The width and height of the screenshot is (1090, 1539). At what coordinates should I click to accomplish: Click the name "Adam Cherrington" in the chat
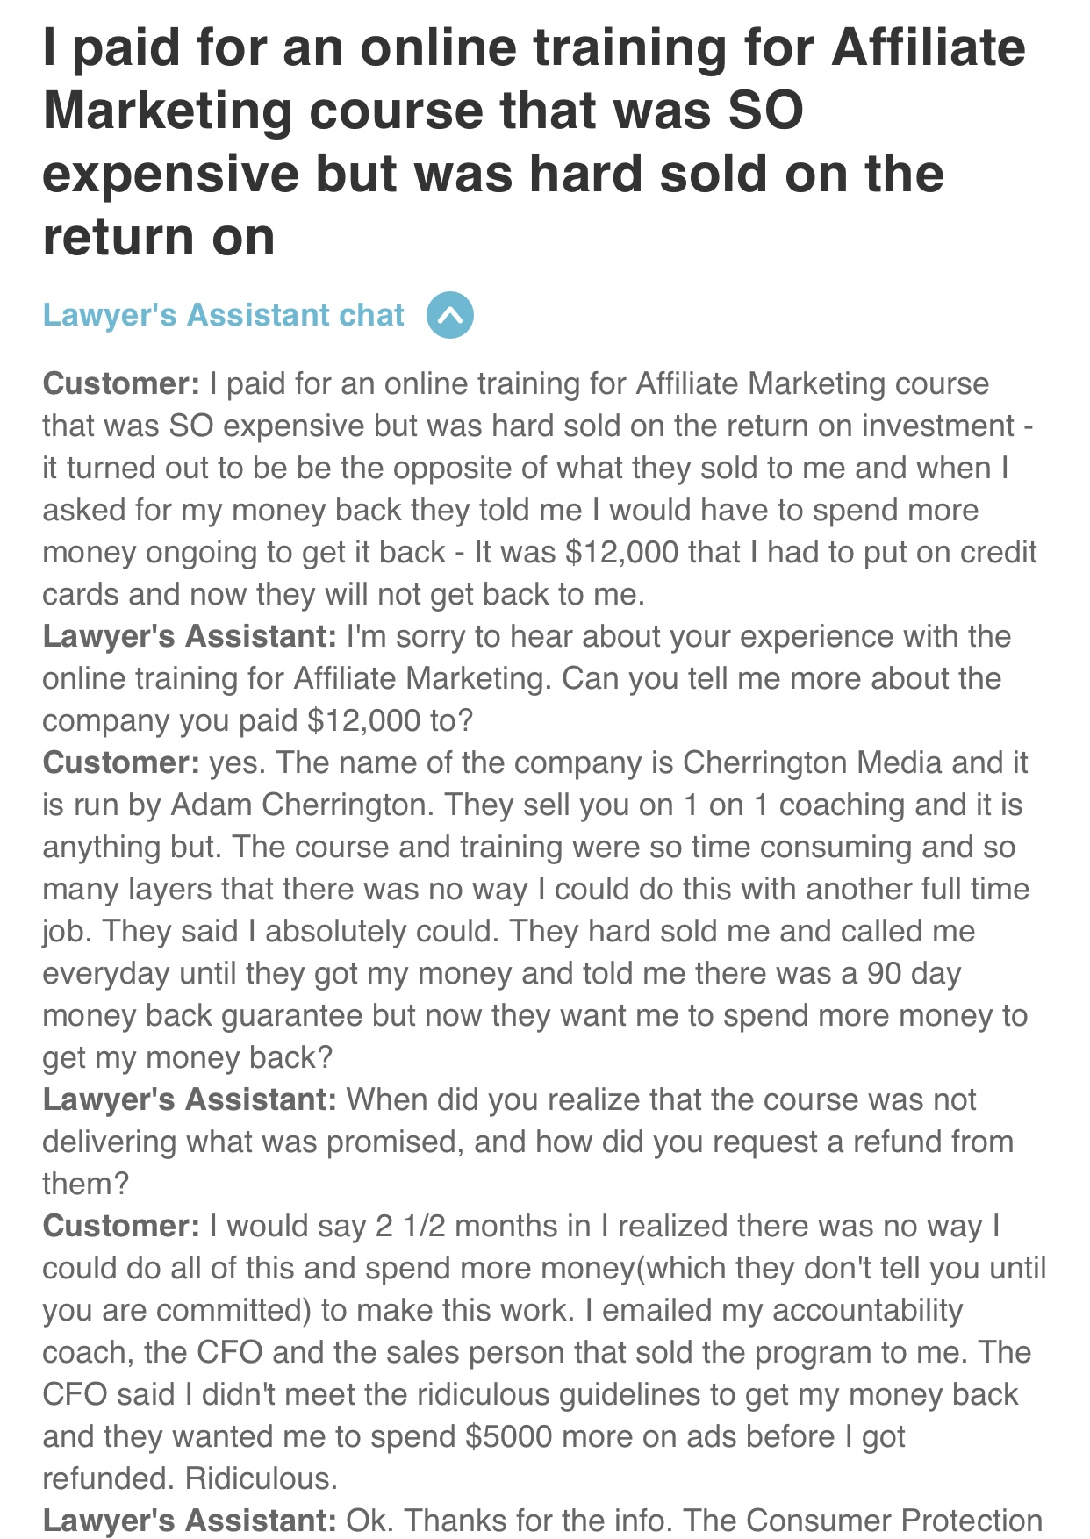(298, 805)
